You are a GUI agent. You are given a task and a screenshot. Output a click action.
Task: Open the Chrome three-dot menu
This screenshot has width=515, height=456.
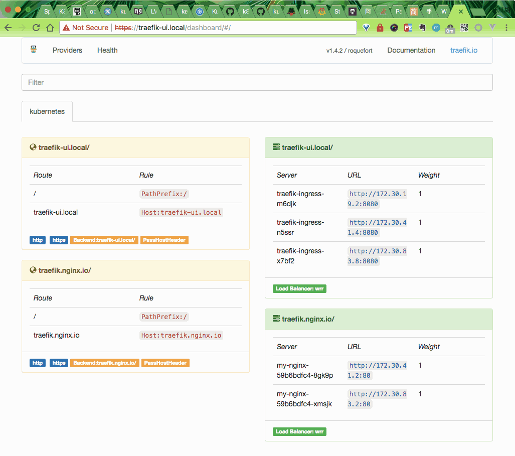(x=506, y=28)
